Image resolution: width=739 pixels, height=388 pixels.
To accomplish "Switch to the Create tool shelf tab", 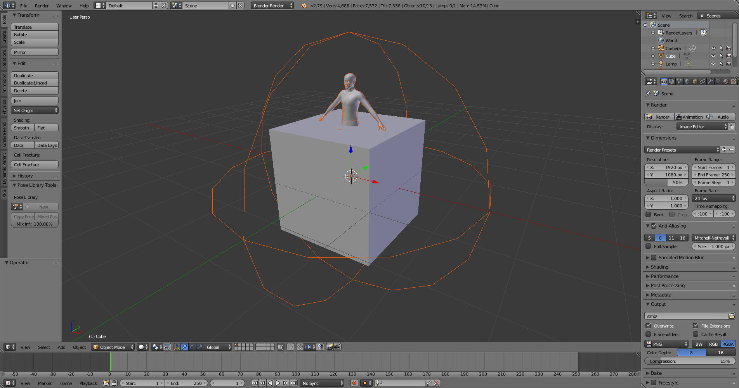I will tap(4, 37).
